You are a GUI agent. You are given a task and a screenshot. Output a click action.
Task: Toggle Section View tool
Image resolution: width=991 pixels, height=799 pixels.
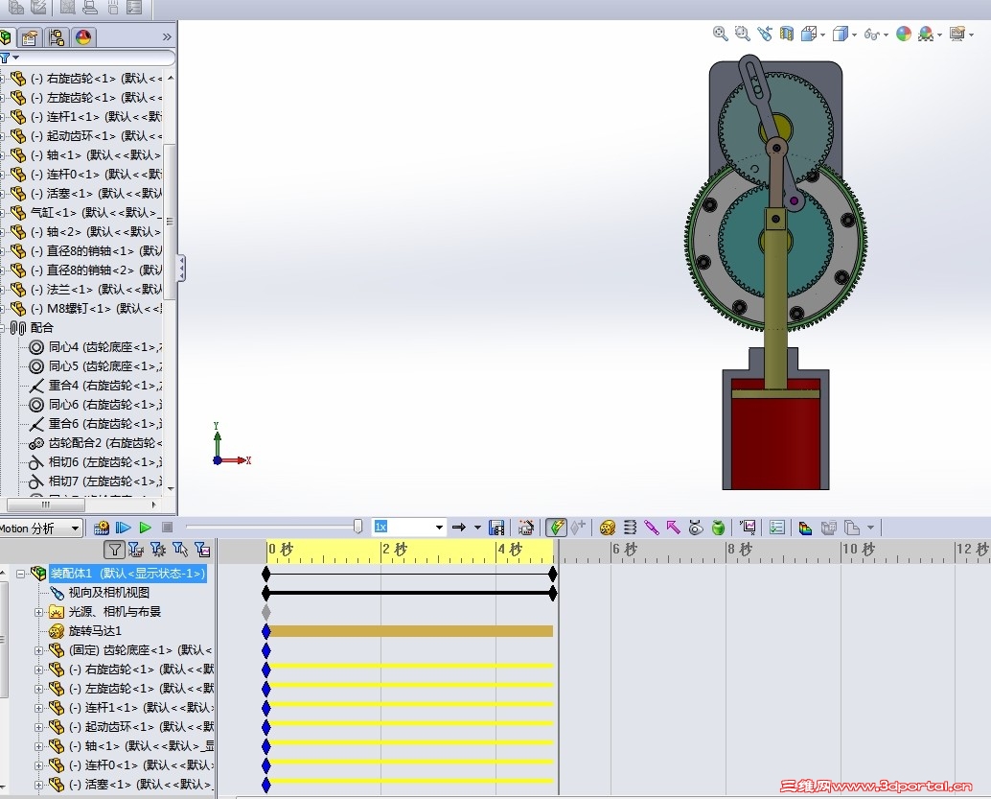click(786, 34)
